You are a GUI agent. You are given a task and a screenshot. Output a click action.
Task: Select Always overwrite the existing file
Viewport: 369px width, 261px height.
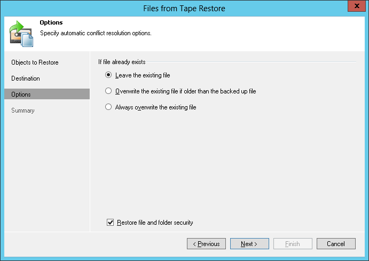pos(109,107)
